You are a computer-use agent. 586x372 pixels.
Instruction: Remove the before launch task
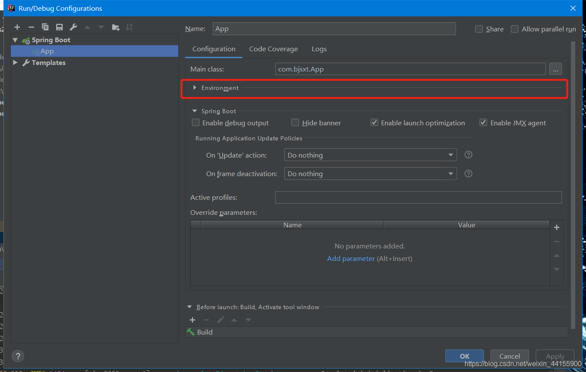206,320
